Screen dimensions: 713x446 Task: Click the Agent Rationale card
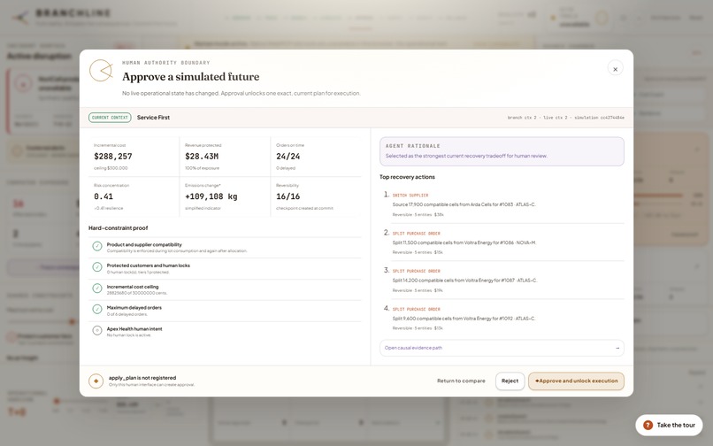pos(502,151)
